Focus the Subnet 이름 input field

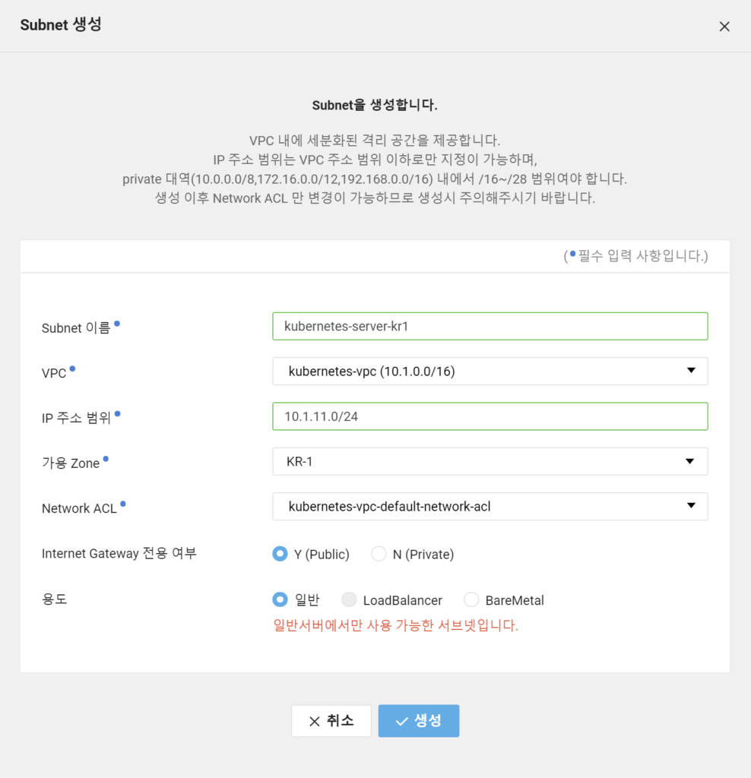(490, 326)
